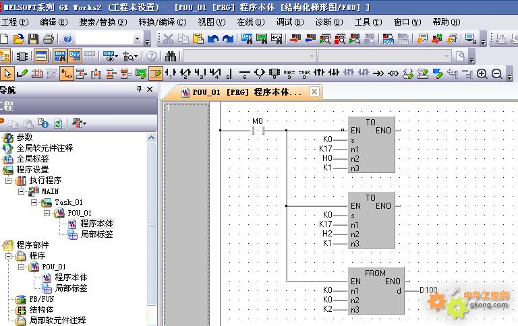
Task: Click the New project icon
Action: click(x=4, y=39)
